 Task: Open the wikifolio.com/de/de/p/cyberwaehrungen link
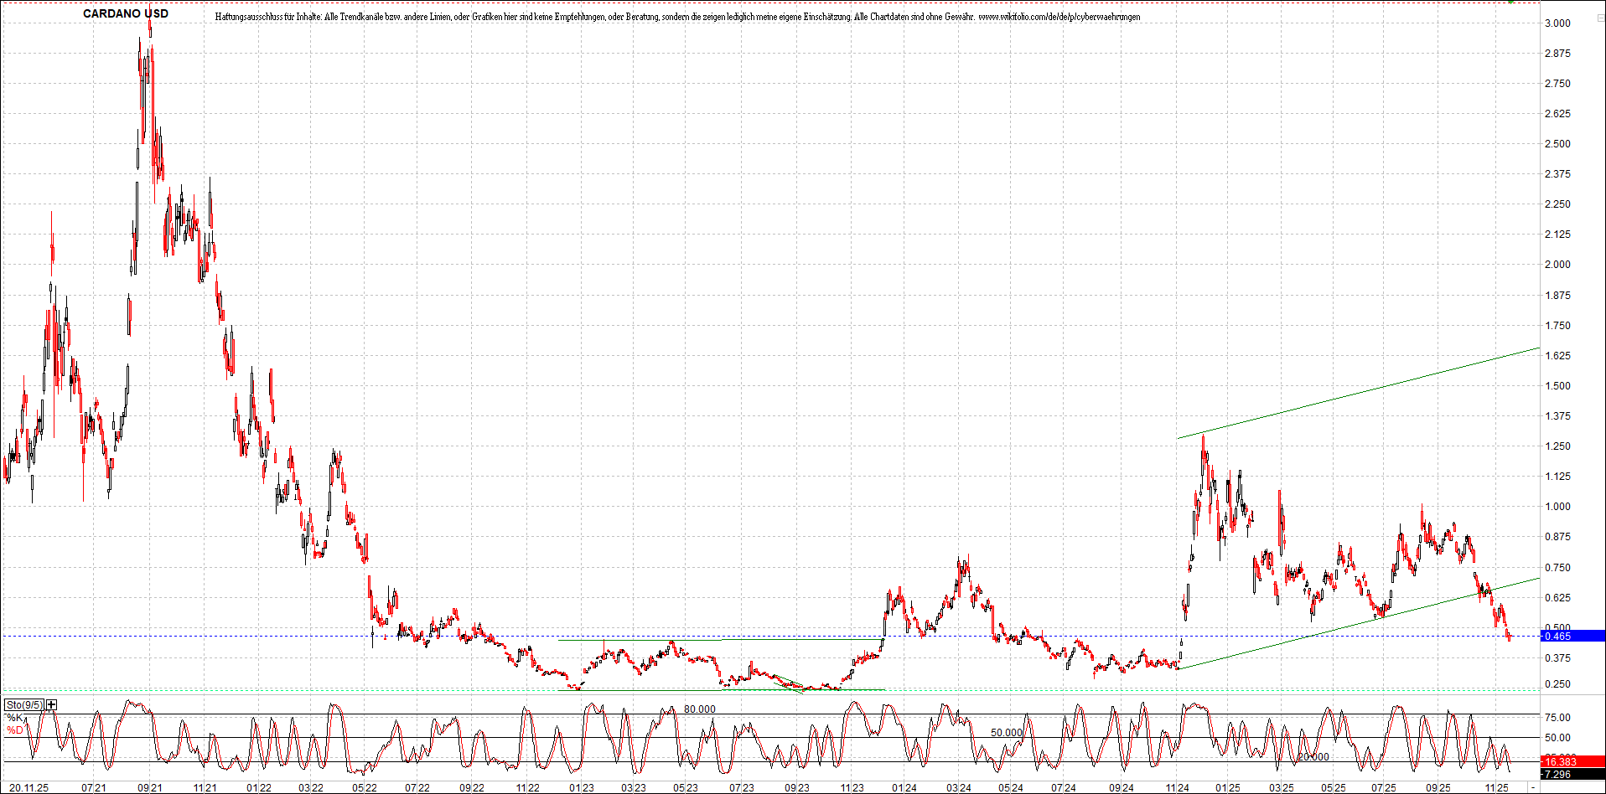[x=1059, y=16]
